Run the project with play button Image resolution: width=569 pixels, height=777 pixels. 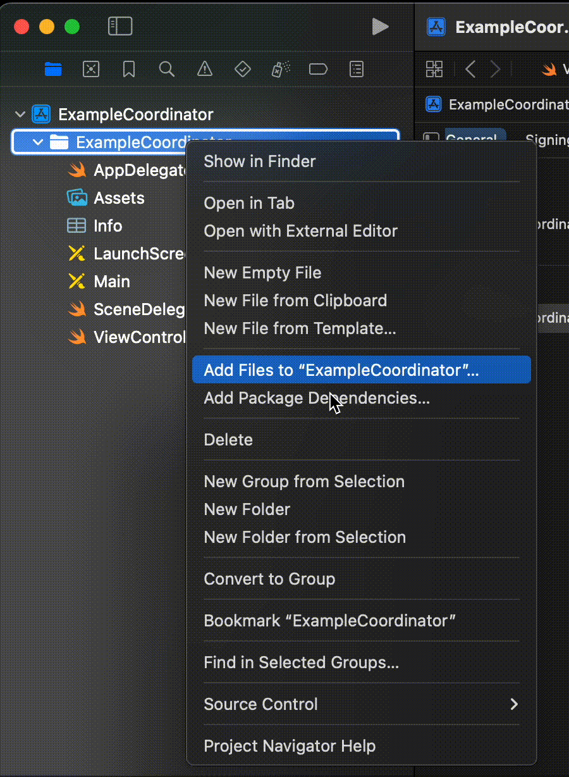click(380, 26)
